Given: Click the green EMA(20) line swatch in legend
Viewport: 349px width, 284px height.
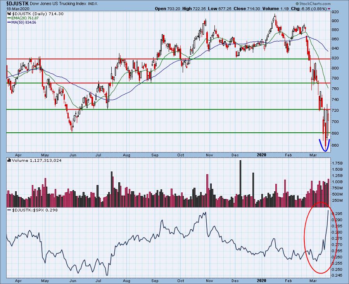Looking at the screenshot, I should point(9,18).
